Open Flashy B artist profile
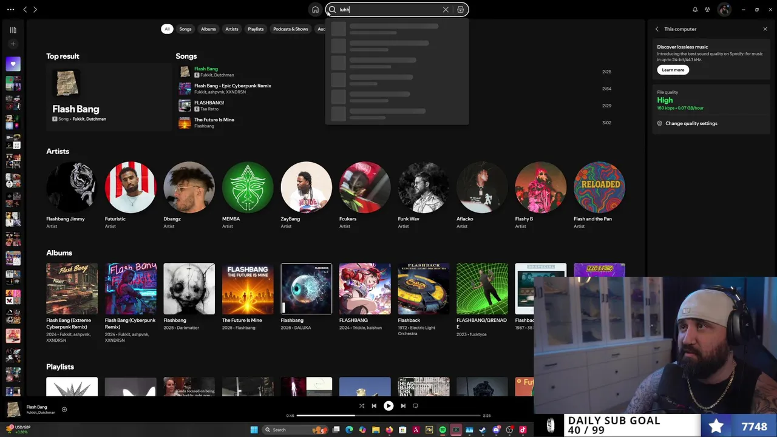The height and width of the screenshot is (437, 777). coord(541,195)
